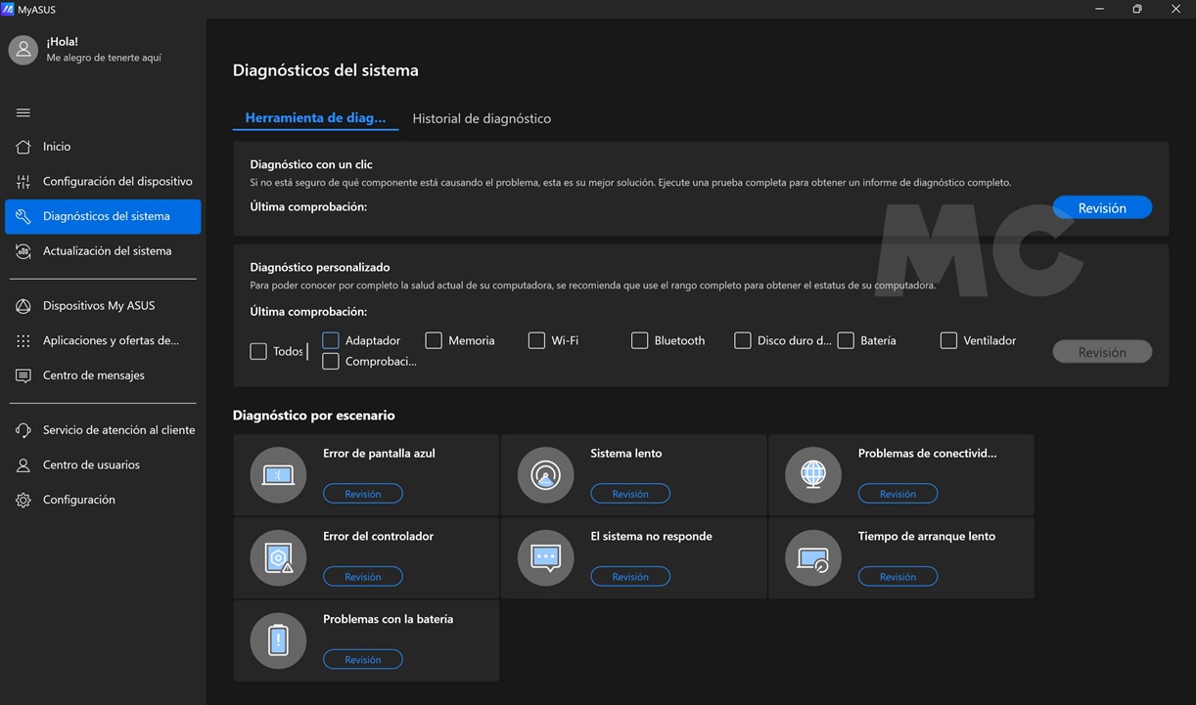Screen dimensions: 1196x705
Task: Click the user profile avatar
Action: [x=23, y=50]
